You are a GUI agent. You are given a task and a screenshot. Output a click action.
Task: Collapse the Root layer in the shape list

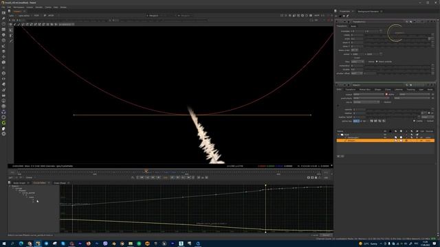point(339,134)
